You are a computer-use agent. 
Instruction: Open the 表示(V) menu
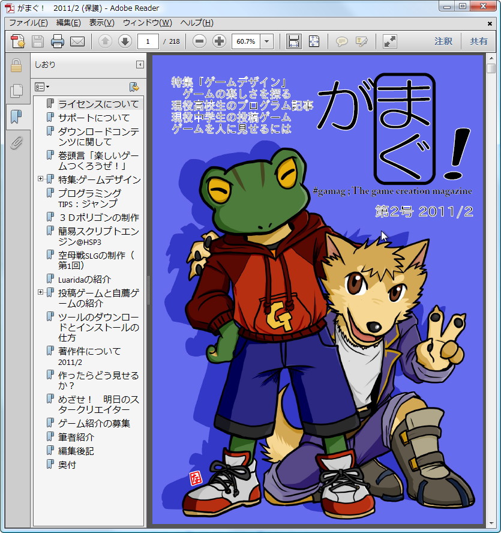101,23
